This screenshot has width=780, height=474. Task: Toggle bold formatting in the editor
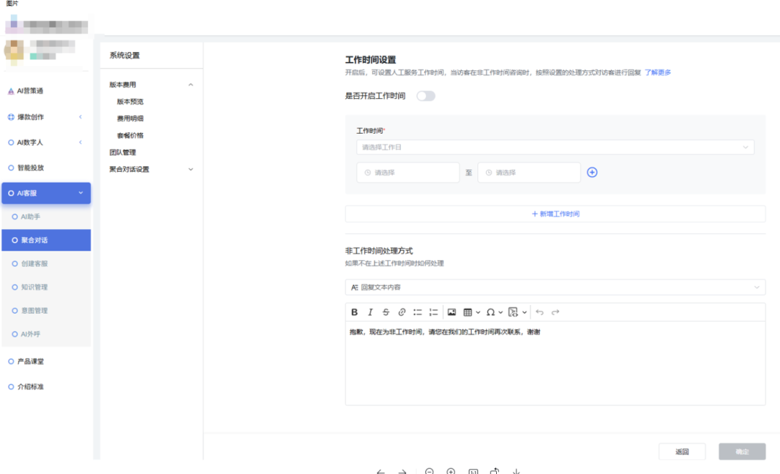pos(355,312)
